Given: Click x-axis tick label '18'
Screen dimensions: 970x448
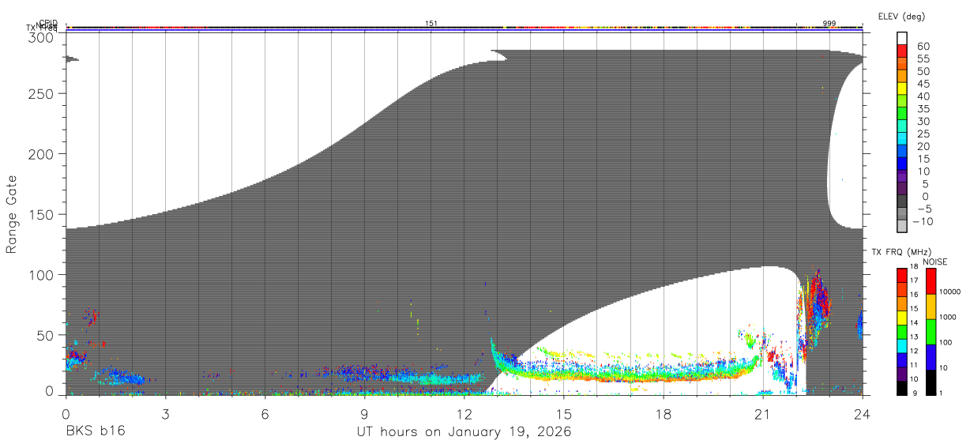Looking at the screenshot, I should 664,413.
